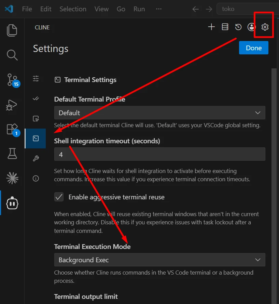Open the View menu
This screenshot has height=304, width=279.
101,9
